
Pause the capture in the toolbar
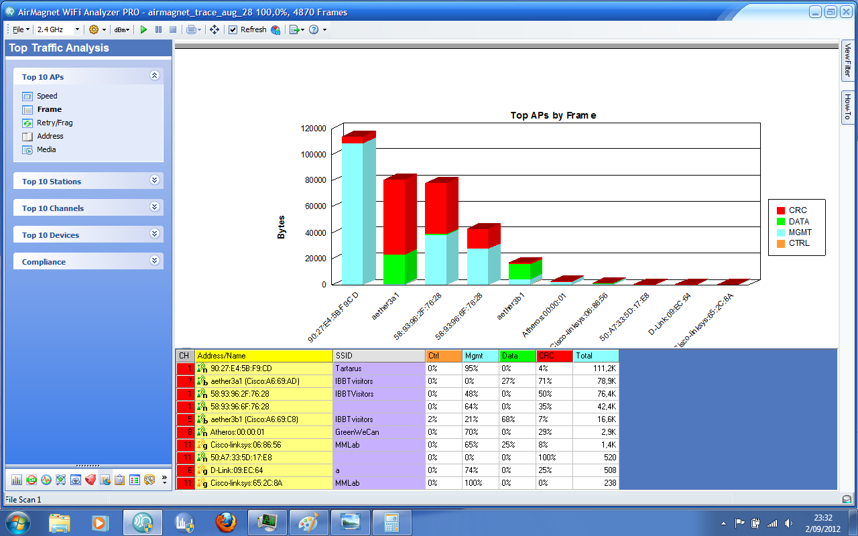pyautogui.click(x=158, y=29)
